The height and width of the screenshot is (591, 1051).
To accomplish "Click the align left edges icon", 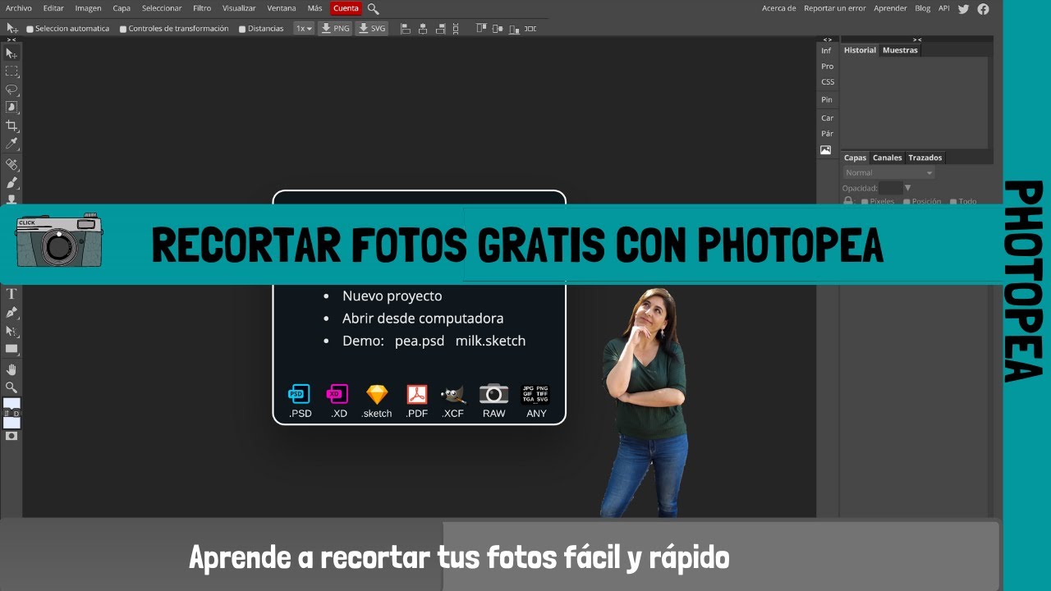I will point(405,28).
